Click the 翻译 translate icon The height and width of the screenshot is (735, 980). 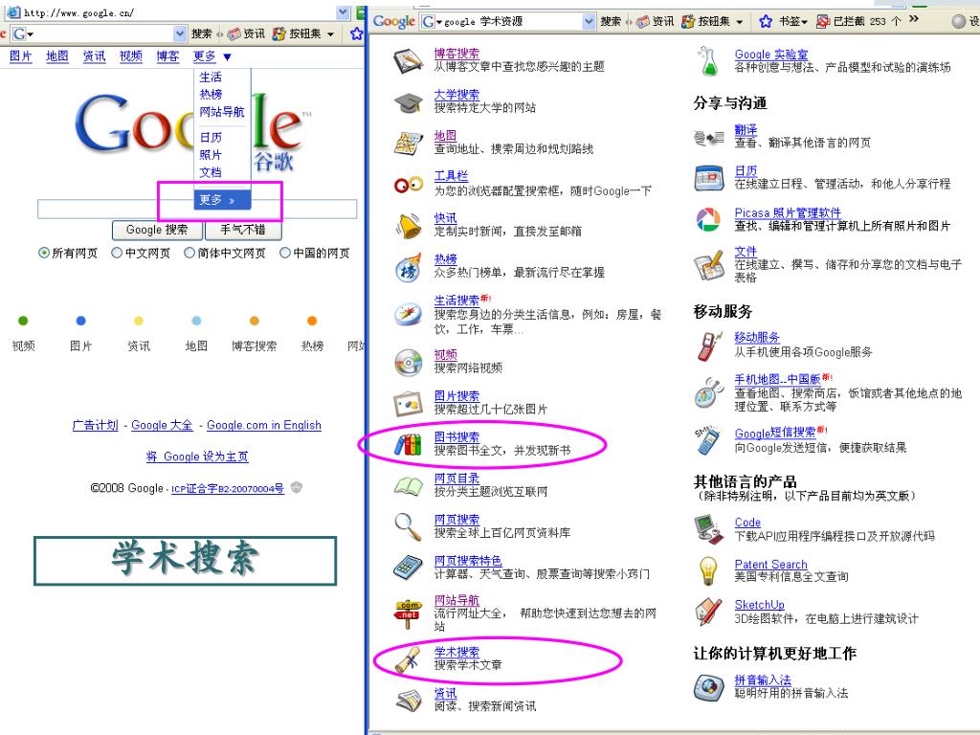[x=709, y=137]
